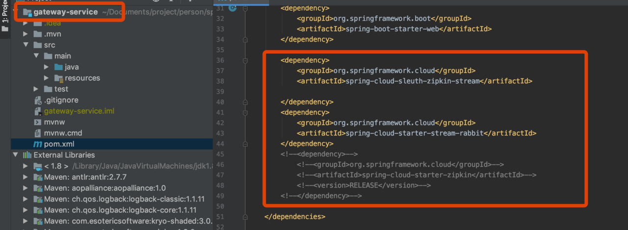
Task: Click the External Libraries icon
Action: 27,155
